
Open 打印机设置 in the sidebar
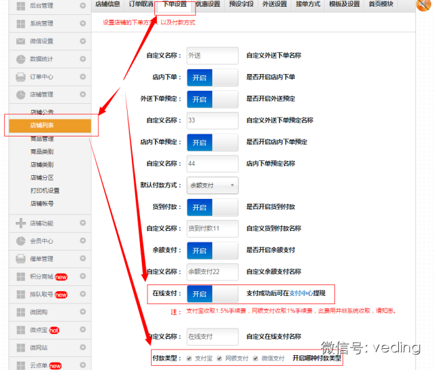tap(45, 191)
